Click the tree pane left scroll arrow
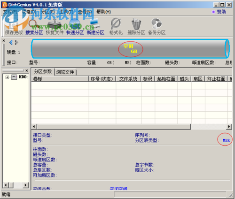This screenshot has width=235, height=199. [x=6, y=185]
